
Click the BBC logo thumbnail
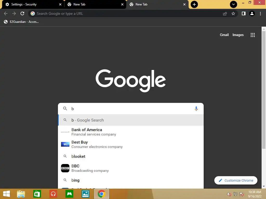coord(65,168)
